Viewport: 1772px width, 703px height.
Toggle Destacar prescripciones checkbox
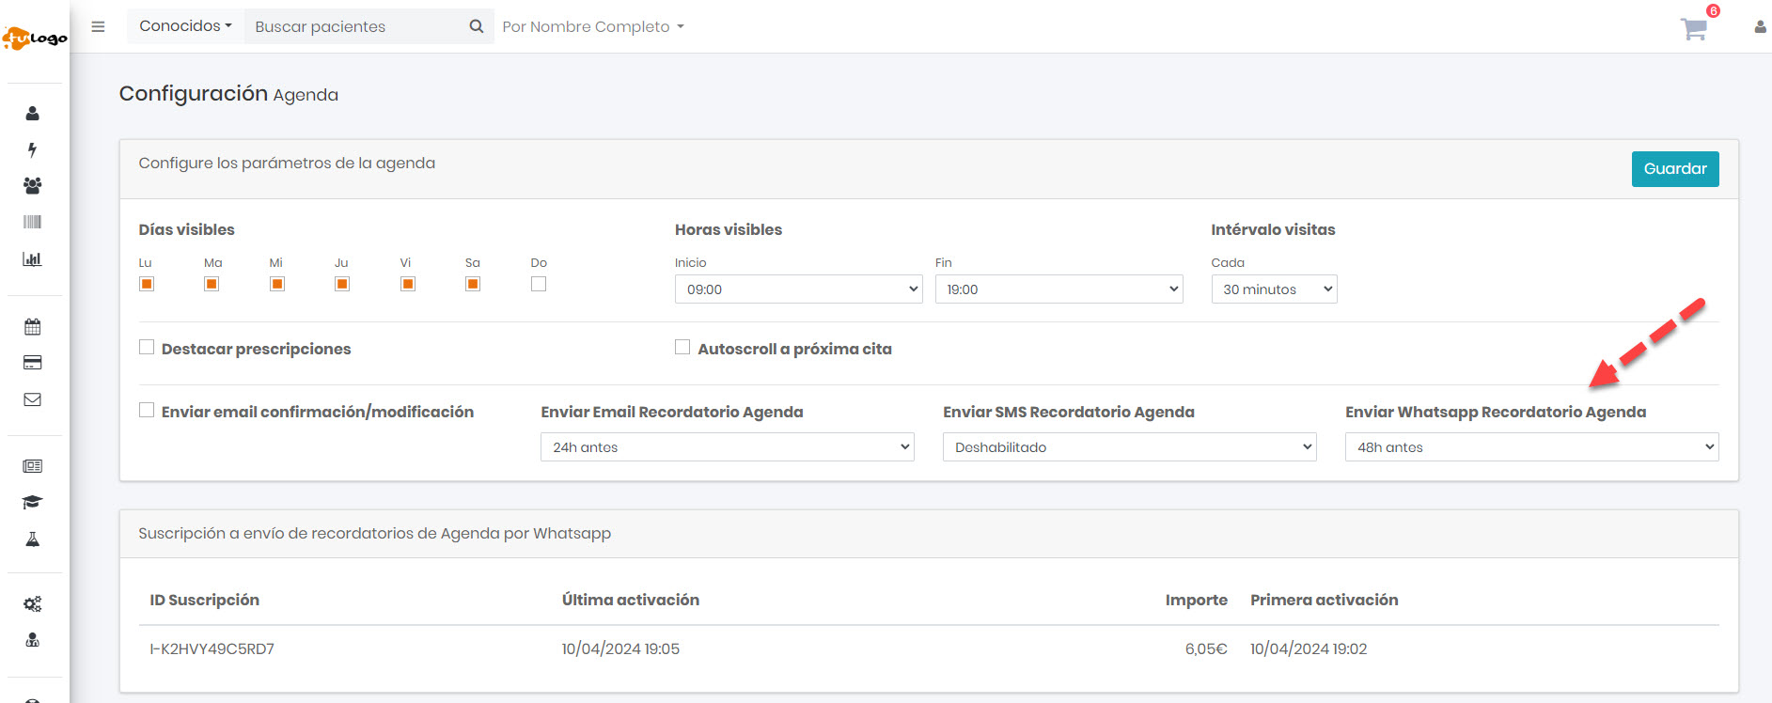point(147,348)
